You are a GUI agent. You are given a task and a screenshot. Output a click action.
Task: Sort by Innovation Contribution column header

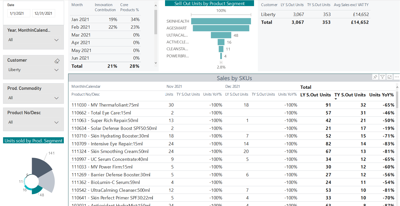[105, 7]
